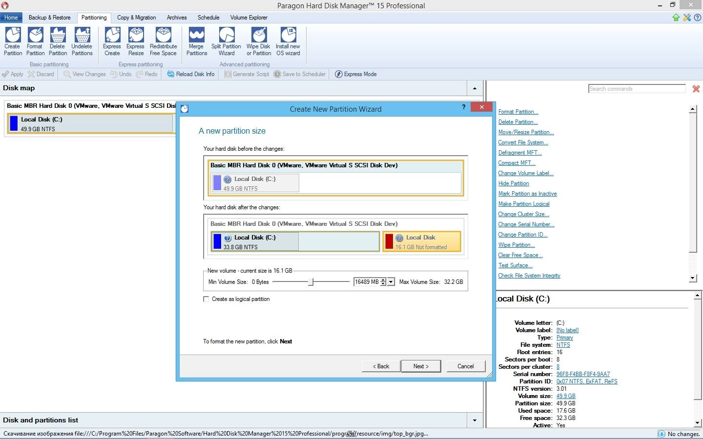The height and width of the screenshot is (439, 703).
Task: Click the tools settings icon in title area
Action: [687, 18]
